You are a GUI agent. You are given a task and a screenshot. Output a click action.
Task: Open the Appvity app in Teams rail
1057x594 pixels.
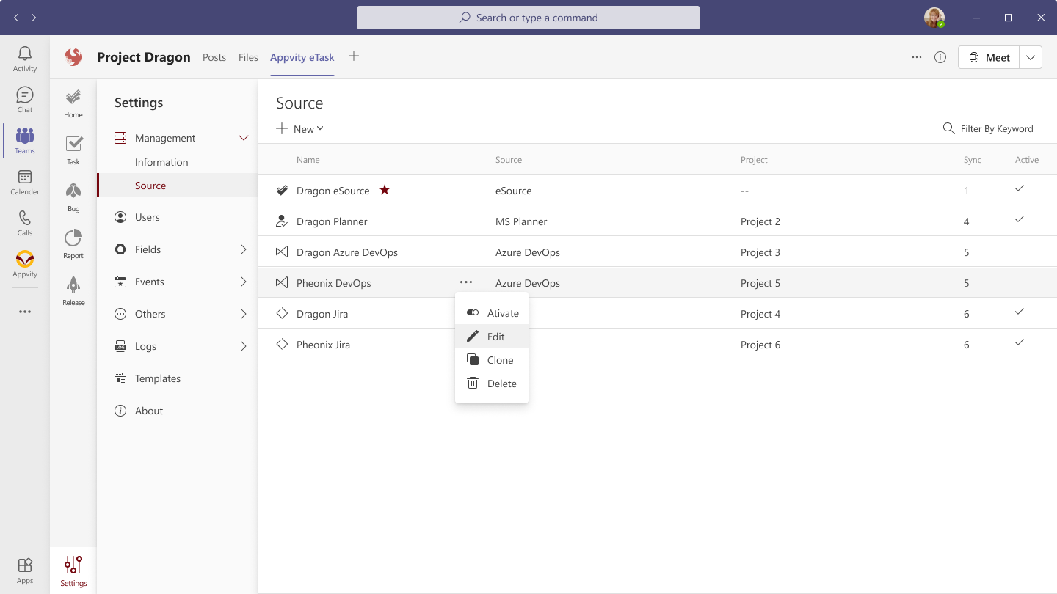coord(25,264)
